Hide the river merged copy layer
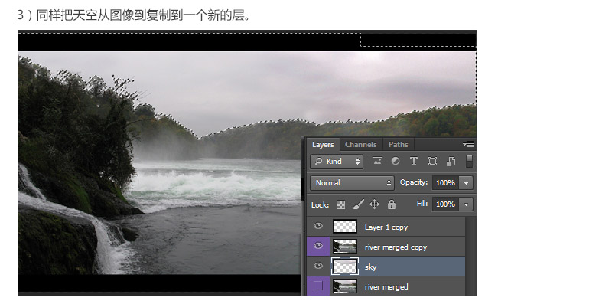Screen dimensions: 612x301 pyautogui.click(x=318, y=247)
